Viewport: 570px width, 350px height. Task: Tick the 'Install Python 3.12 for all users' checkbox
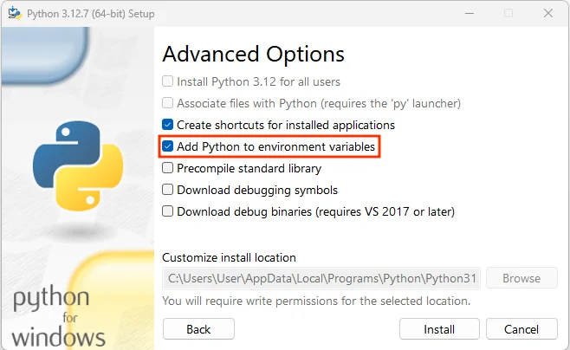tap(167, 81)
